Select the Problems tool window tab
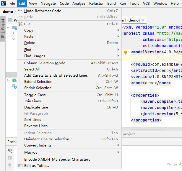This screenshot has width=182, height=171. click(12, 142)
